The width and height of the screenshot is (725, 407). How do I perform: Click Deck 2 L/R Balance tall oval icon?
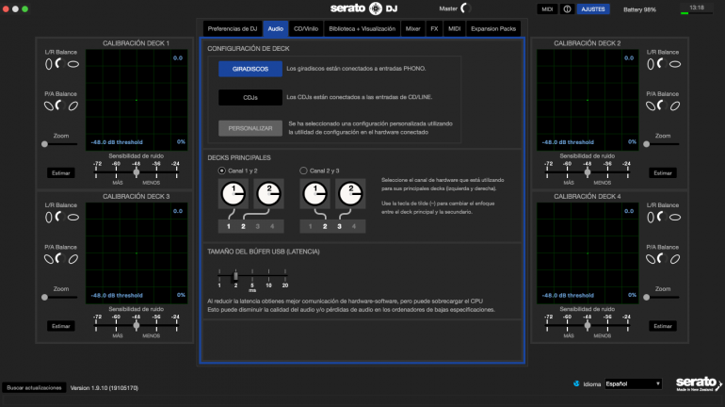click(x=651, y=64)
